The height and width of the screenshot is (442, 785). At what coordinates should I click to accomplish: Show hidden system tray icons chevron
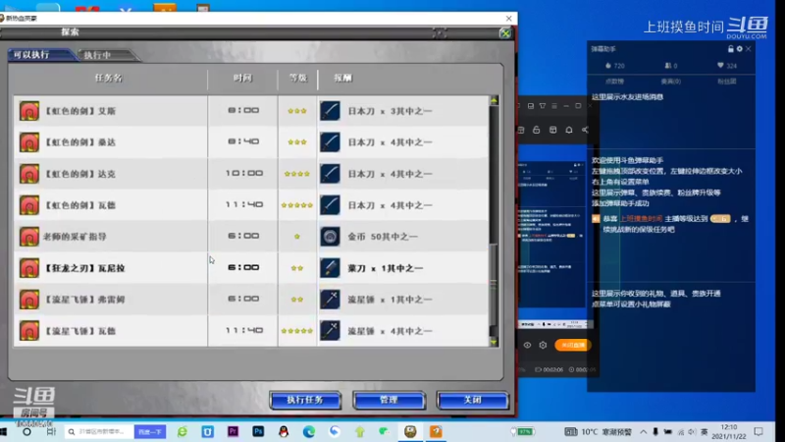coord(644,431)
